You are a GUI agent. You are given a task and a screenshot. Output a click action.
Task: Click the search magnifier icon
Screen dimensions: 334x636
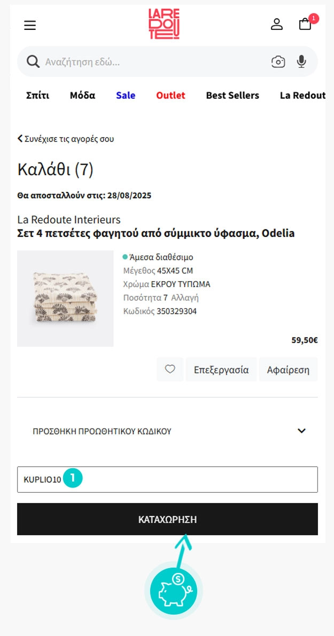(x=33, y=62)
